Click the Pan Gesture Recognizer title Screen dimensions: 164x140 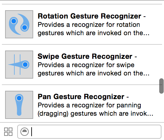click(x=81, y=97)
